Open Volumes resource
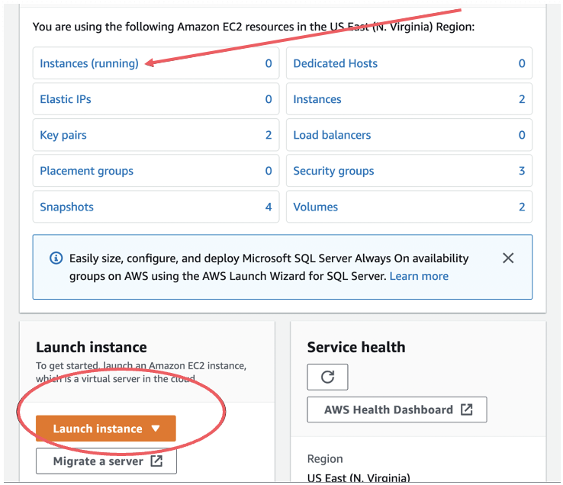The image size is (563, 485). (x=316, y=207)
